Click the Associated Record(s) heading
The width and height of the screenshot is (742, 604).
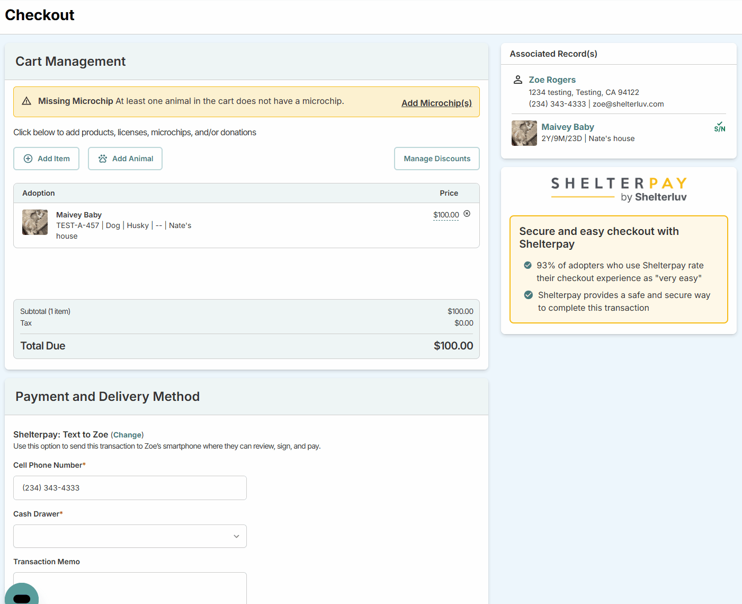553,54
